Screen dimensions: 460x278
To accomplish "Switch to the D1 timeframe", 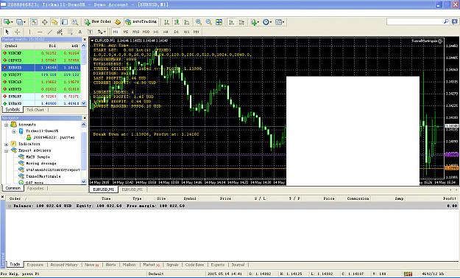I will 176,32.
